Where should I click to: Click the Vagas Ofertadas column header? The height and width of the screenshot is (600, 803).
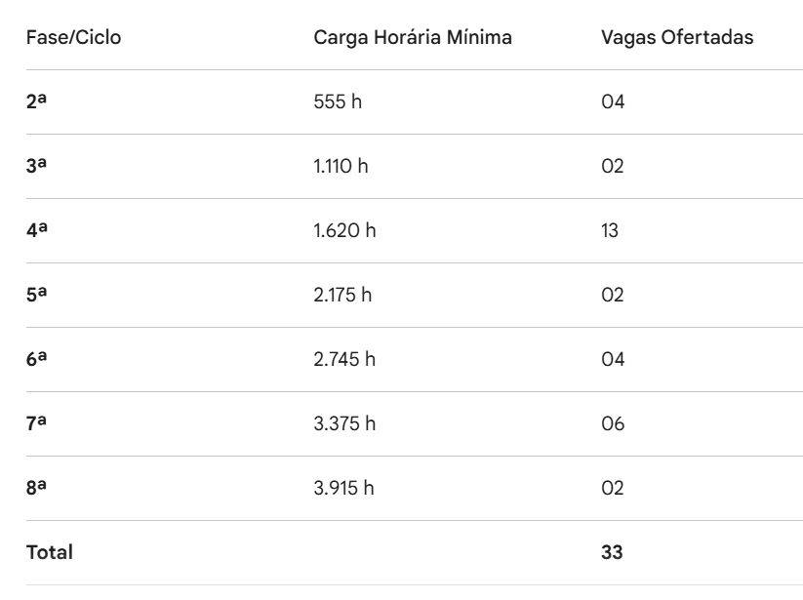[677, 38]
